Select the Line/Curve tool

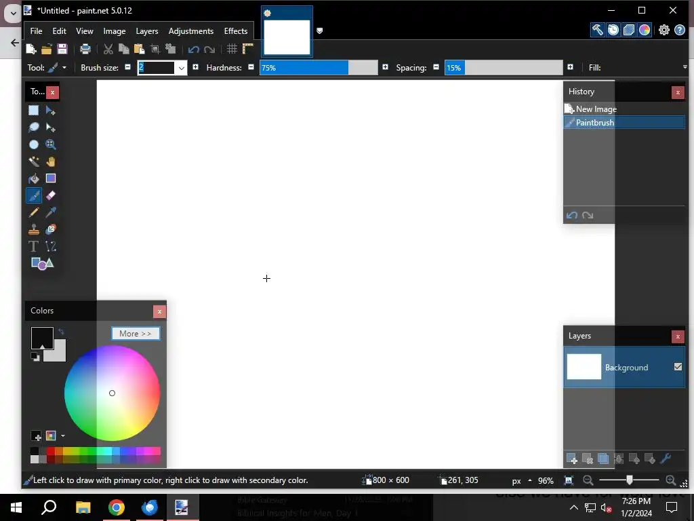(x=50, y=246)
